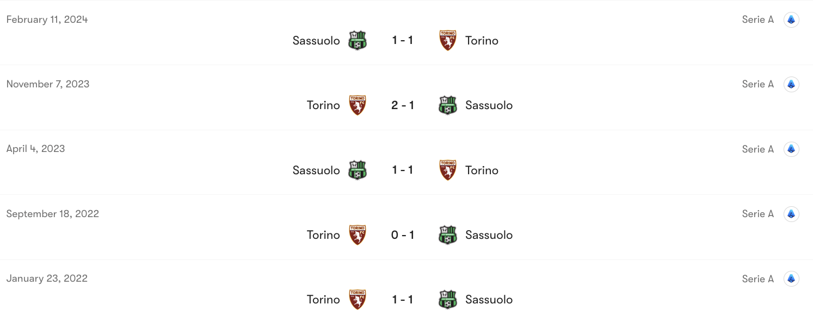This screenshot has width=813, height=317.
Task: Click the Torino crest in the April 4 match
Action: pos(448,170)
